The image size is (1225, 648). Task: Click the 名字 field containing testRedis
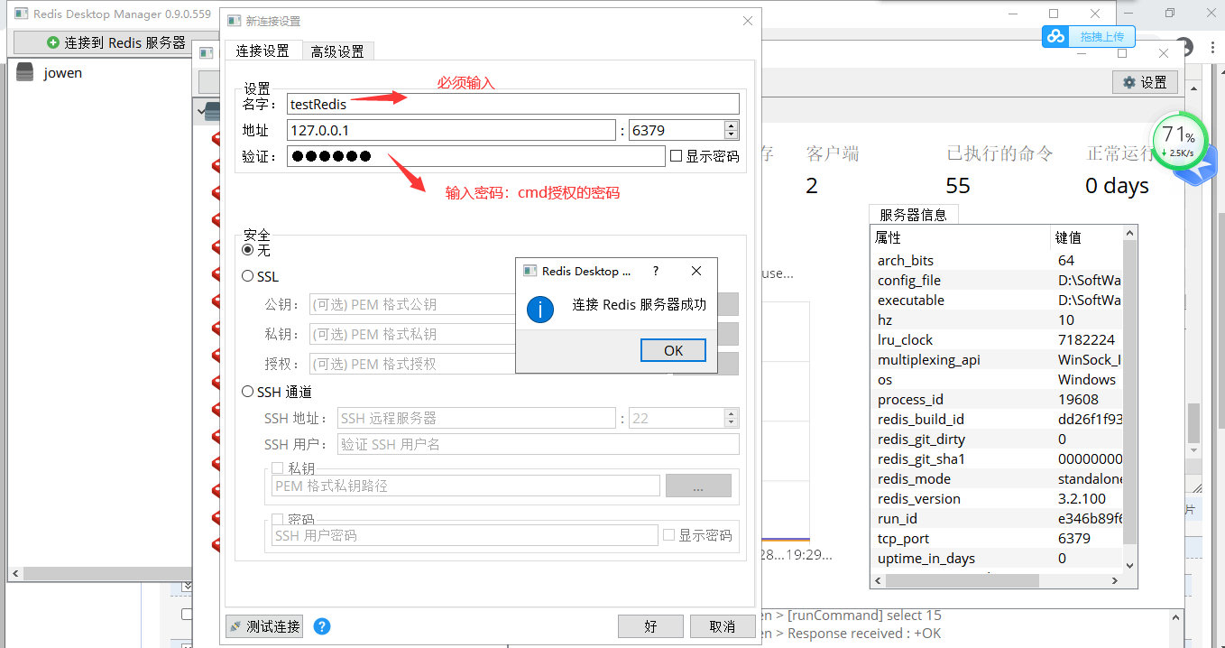pos(513,104)
